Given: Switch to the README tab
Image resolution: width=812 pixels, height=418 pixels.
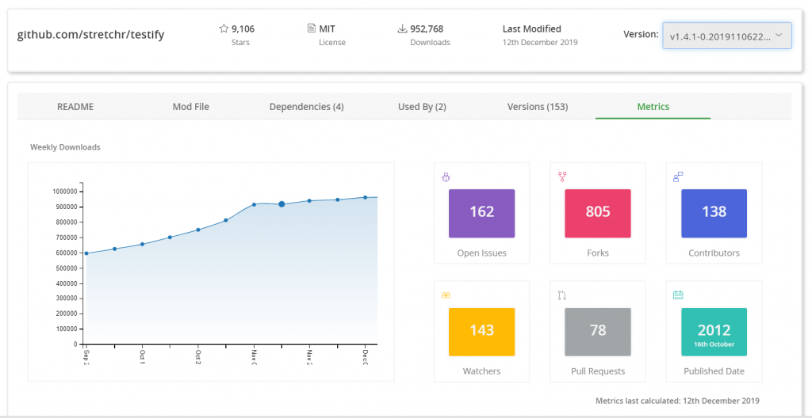Looking at the screenshot, I should [x=75, y=107].
